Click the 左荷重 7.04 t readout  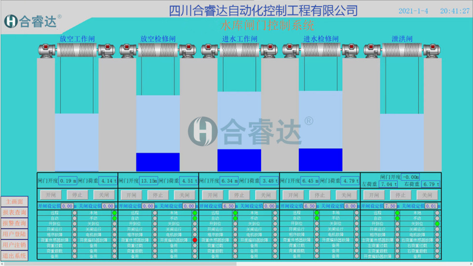click(x=389, y=184)
